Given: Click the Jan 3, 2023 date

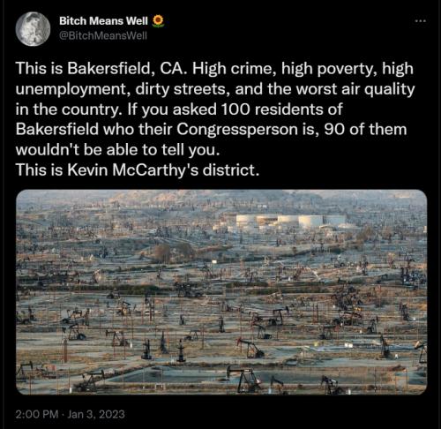Looking at the screenshot, I should 96,414.
